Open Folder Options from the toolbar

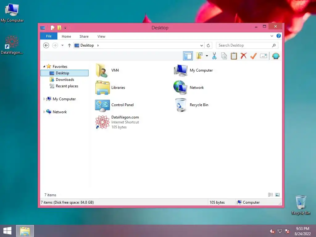point(199,56)
